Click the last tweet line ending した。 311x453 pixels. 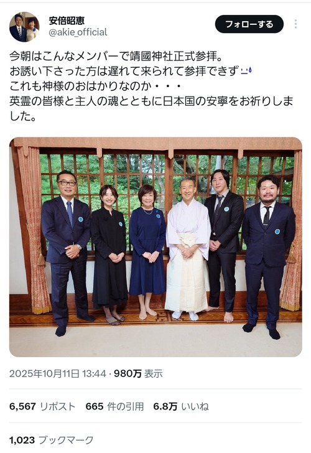(x=23, y=116)
